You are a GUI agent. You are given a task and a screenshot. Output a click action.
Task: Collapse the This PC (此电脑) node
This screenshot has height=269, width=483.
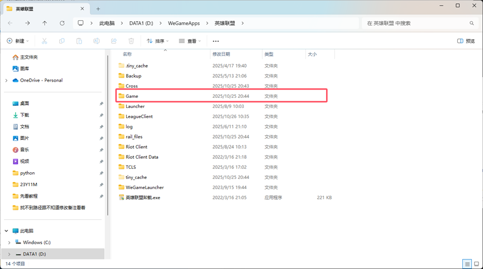7,231
